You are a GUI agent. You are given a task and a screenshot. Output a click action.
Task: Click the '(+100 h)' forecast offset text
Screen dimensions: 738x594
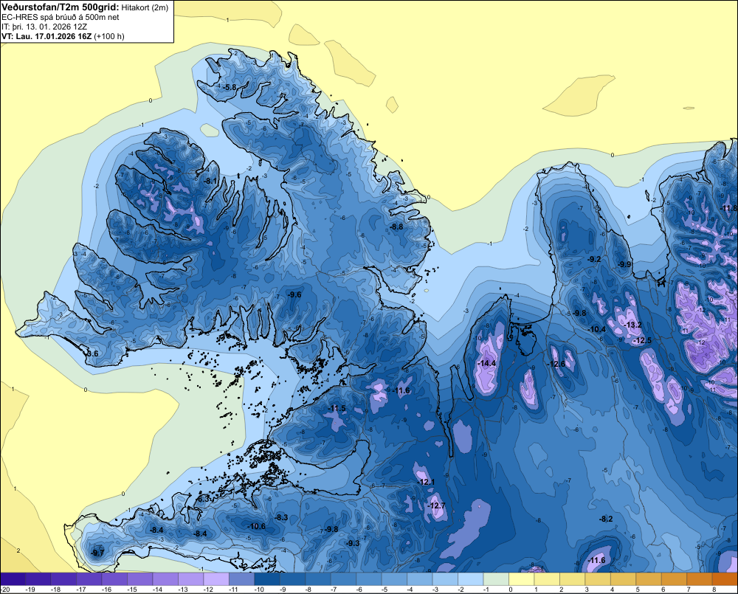pos(109,36)
